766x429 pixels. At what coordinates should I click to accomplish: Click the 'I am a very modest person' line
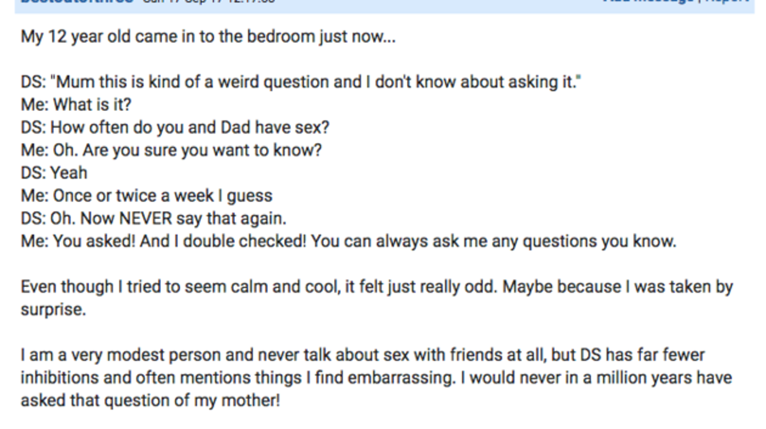363,355
